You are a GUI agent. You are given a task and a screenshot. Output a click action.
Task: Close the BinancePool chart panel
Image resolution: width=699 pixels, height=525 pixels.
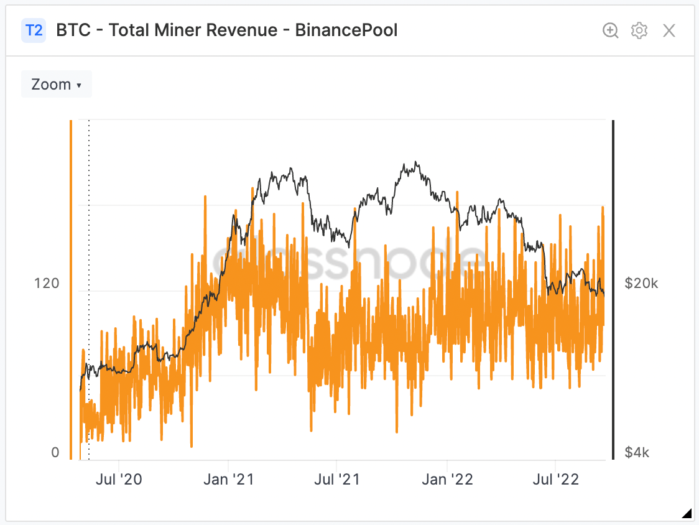click(x=669, y=30)
